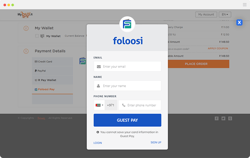Open the country flag dropdown

[99, 105]
